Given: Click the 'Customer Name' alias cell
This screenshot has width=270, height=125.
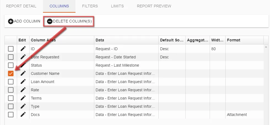Looking at the screenshot, I should [62, 73].
